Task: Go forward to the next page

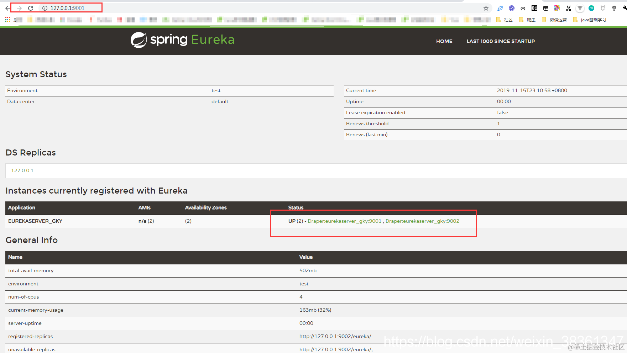Action: pos(19,8)
